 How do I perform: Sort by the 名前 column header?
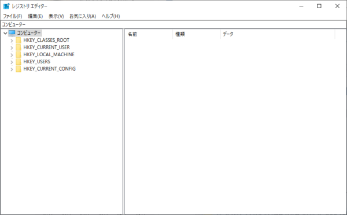[x=149, y=34]
